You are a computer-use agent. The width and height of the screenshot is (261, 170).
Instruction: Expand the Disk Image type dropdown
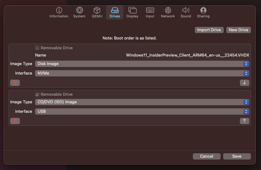click(x=142, y=64)
